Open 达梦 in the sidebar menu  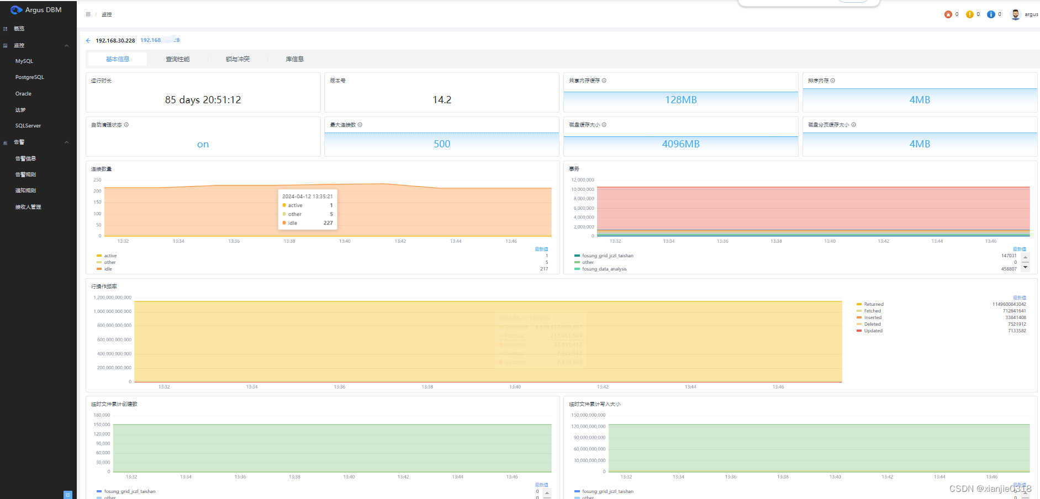[20, 110]
